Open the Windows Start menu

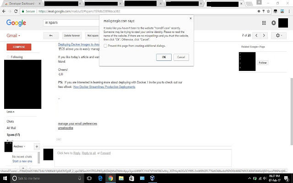(5, 178)
